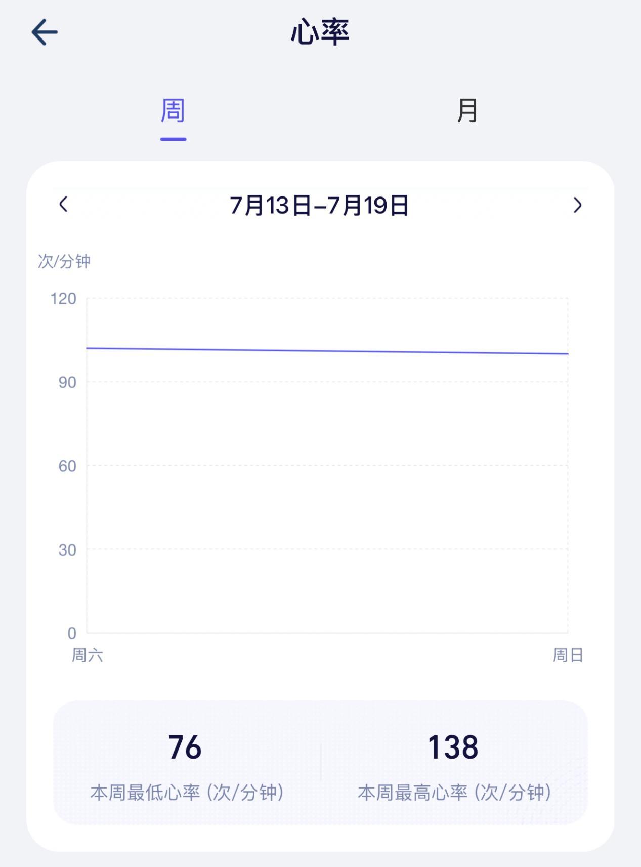Tap the 心率 page title
The image size is (641, 867).
point(320,32)
